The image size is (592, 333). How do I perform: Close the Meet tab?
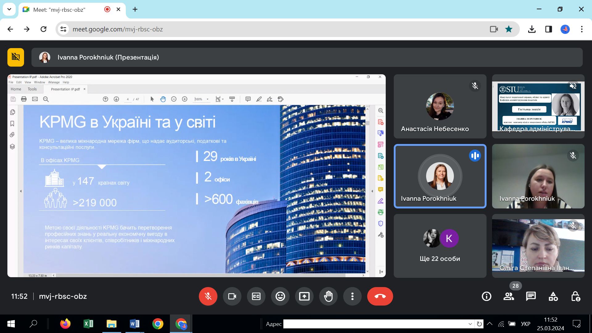pos(118,9)
